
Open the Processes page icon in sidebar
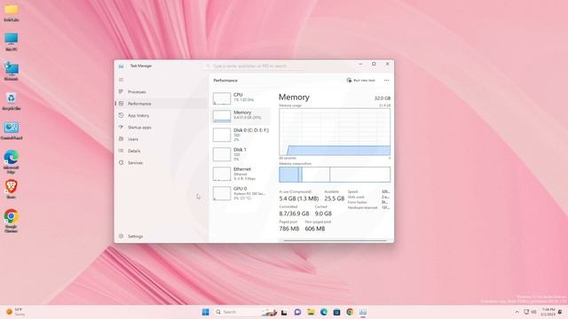coord(121,91)
